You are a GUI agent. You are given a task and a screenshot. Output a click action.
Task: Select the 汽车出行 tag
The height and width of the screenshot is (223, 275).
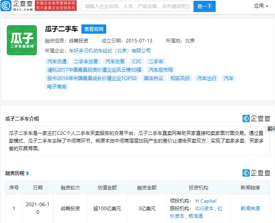tap(207, 78)
